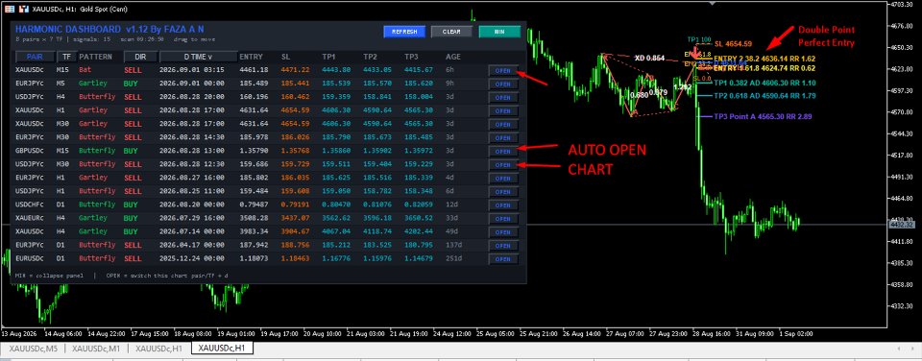Open chart for GBPUSDc M15 Butterfly signal

(503, 151)
